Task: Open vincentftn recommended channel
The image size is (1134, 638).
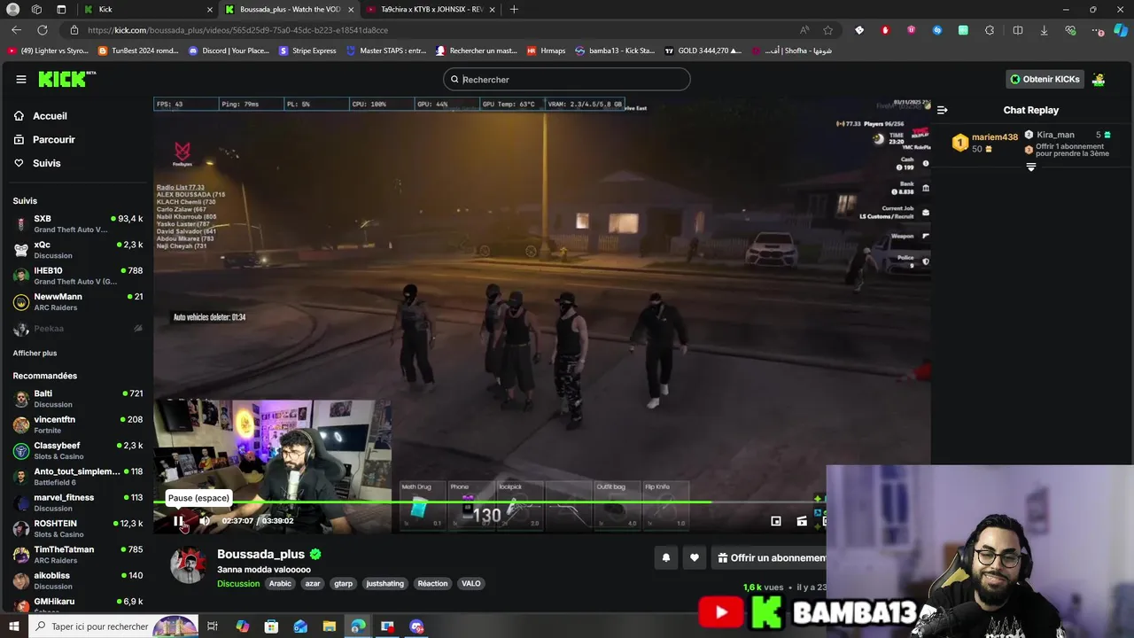Action: pos(78,424)
